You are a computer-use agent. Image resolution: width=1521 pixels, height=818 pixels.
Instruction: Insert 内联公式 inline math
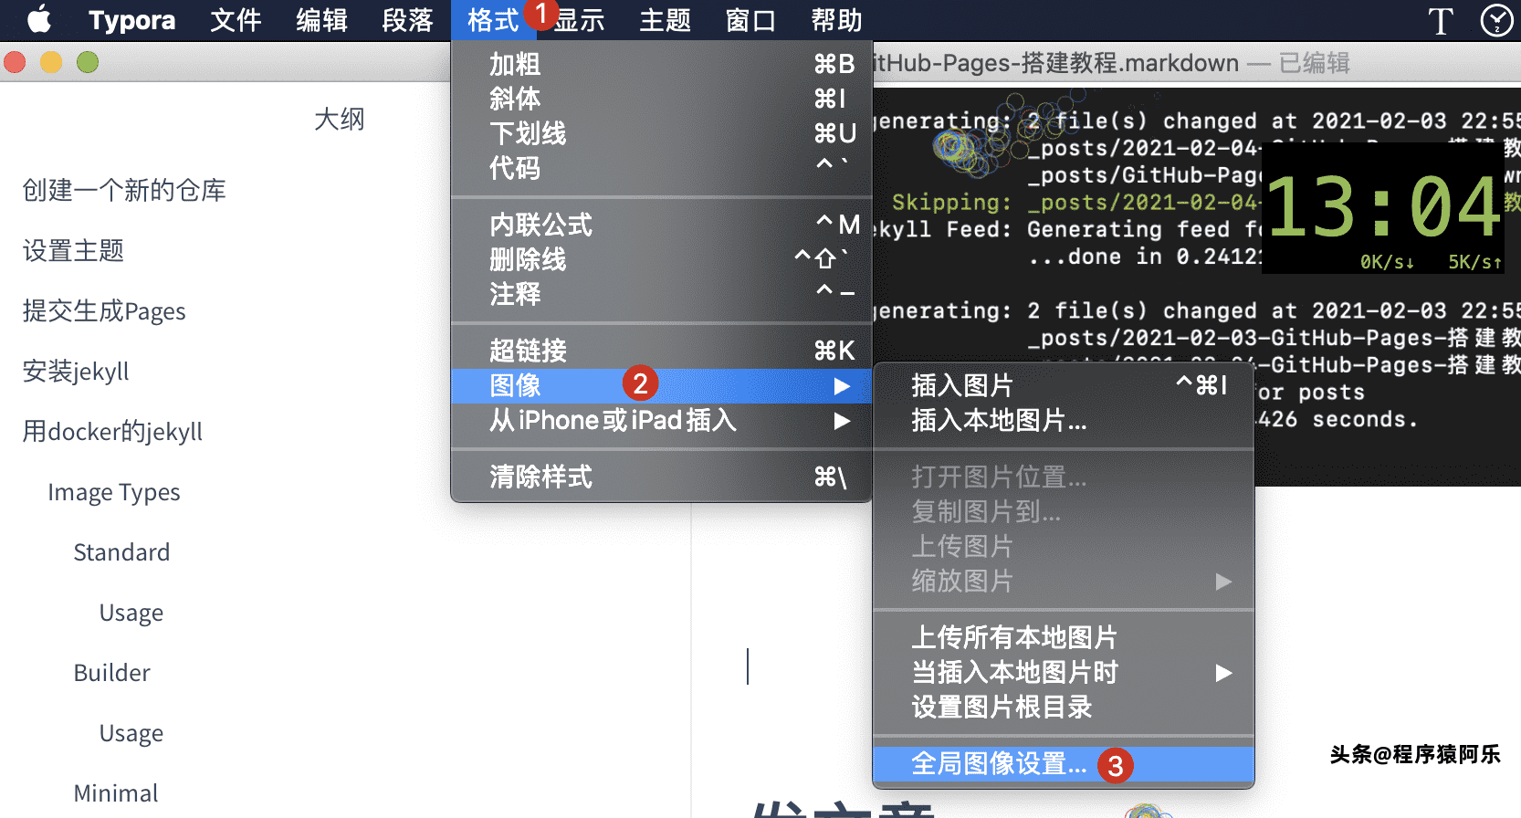click(x=662, y=225)
